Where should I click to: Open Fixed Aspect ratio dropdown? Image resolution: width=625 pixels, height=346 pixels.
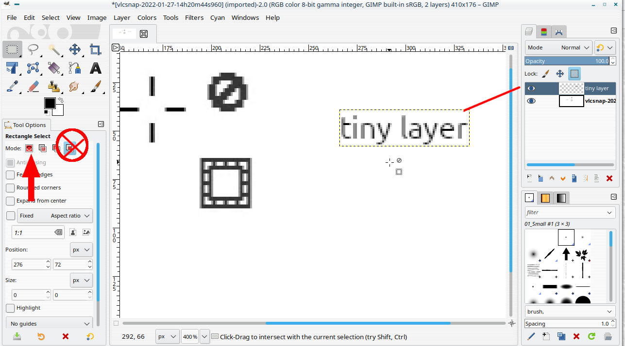[55, 216]
